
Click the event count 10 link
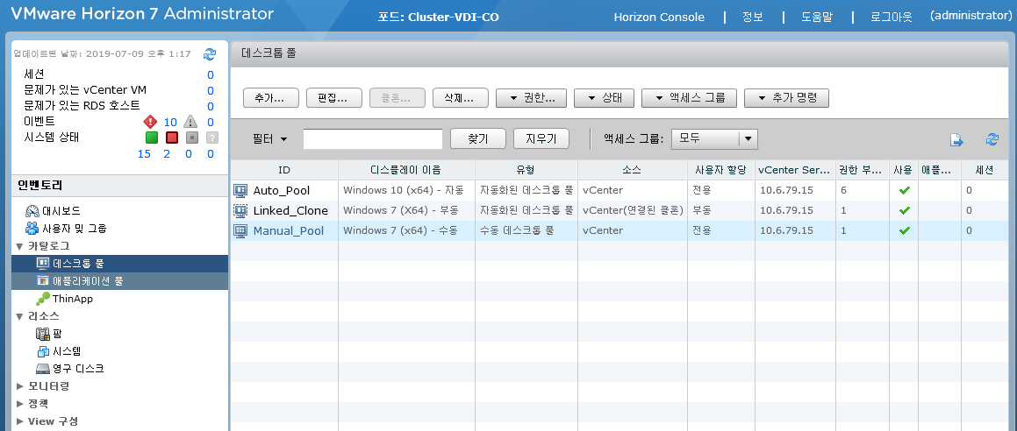click(x=170, y=122)
